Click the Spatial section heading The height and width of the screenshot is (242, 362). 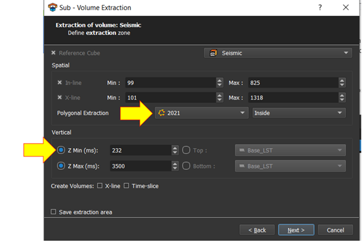(x=61, y=65)
